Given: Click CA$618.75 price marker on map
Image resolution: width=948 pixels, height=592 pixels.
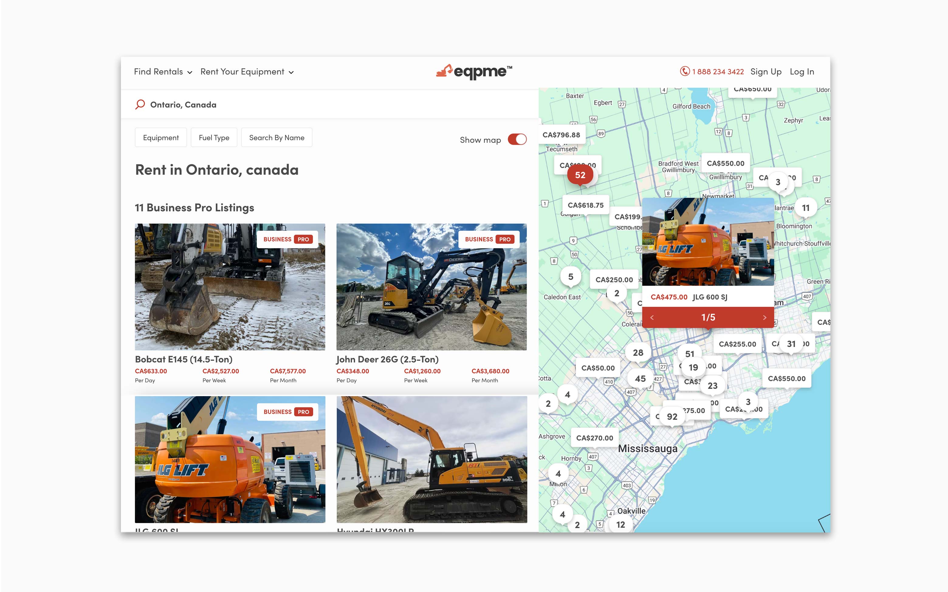Looking at the screenshot, I should (x=586, y=205).
